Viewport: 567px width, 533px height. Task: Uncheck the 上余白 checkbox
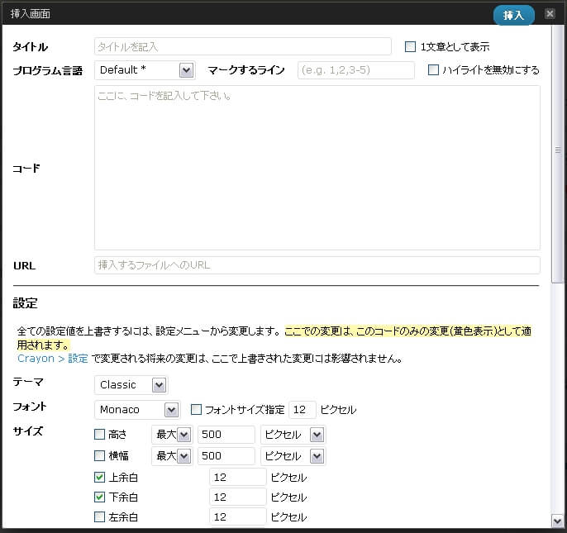(100, 477)
